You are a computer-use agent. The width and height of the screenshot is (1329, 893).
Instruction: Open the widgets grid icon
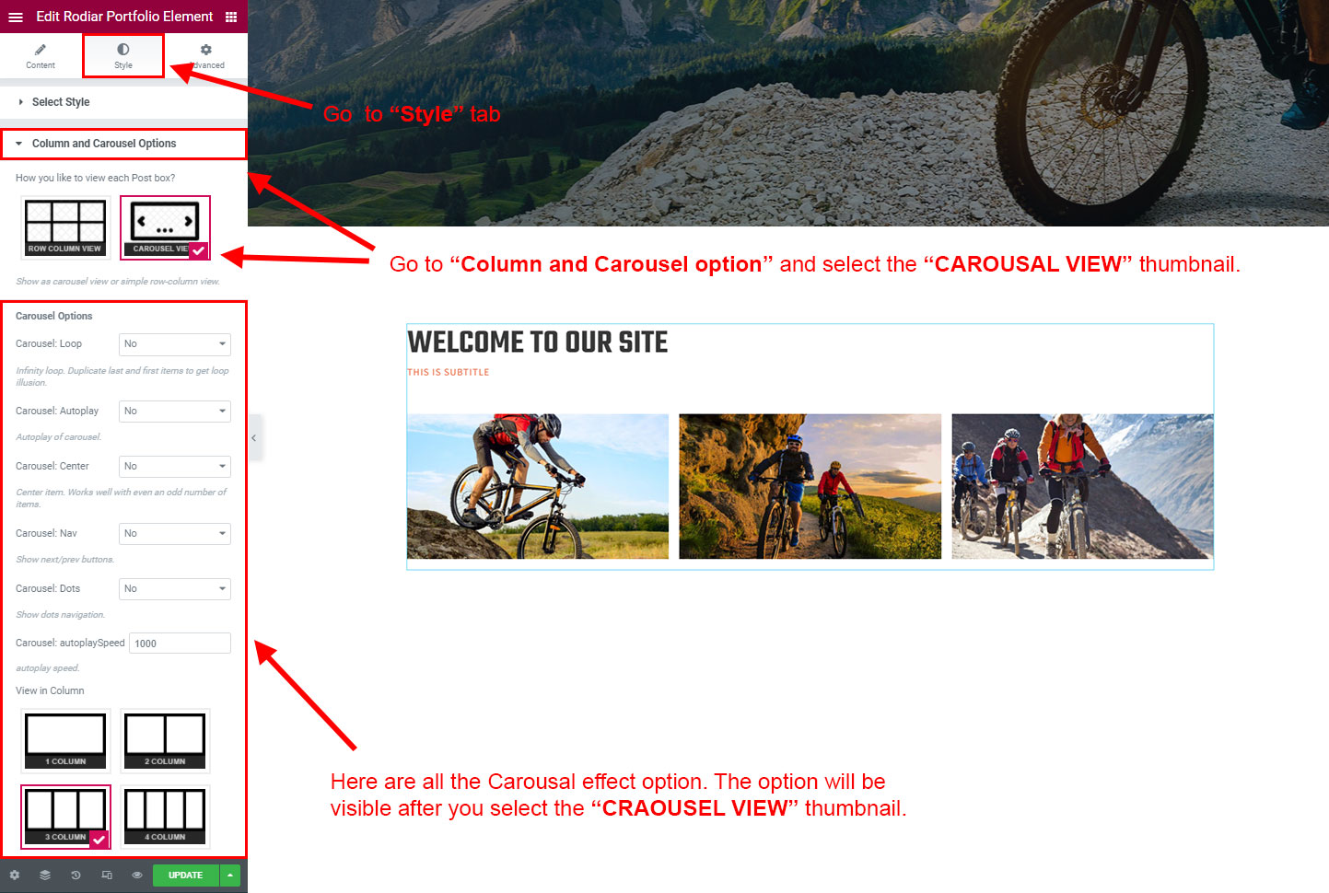pyautogui.click(x=231, y=17)
